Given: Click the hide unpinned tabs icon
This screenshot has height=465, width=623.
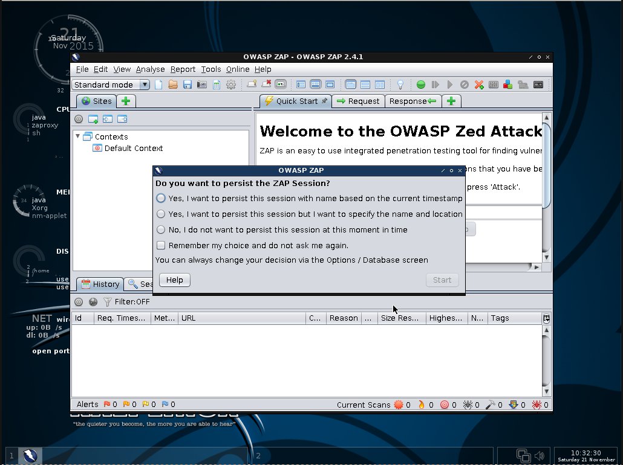Looking at the screenshot, I should pos(266,84).
